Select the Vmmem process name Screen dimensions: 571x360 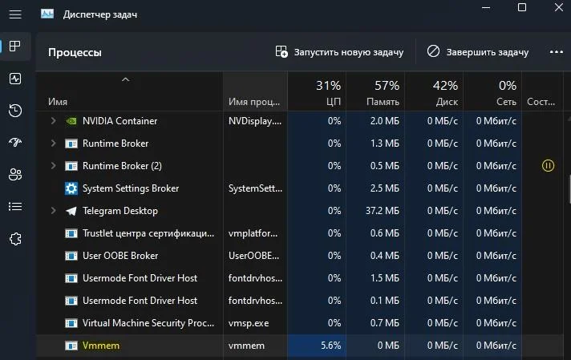(x=101, y=346)
